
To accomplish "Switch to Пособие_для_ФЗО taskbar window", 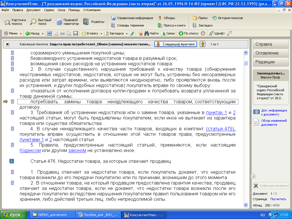I will 98,215.
